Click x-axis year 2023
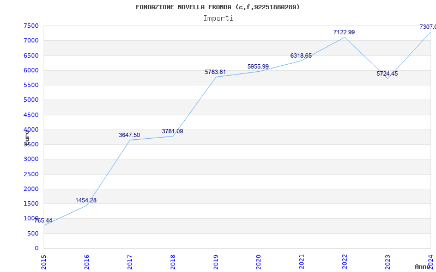Screen dimensions: 436x272 [x=387, y=262]
